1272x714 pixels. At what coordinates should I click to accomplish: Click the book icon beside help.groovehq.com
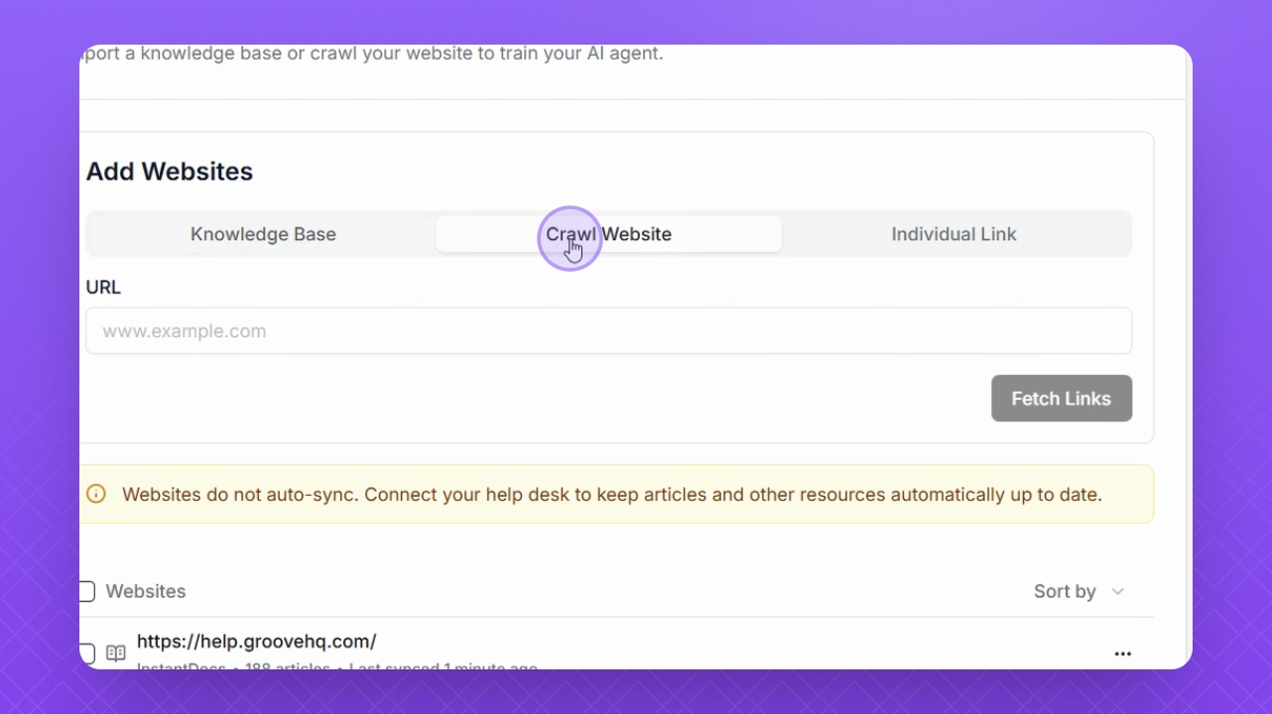116,654
